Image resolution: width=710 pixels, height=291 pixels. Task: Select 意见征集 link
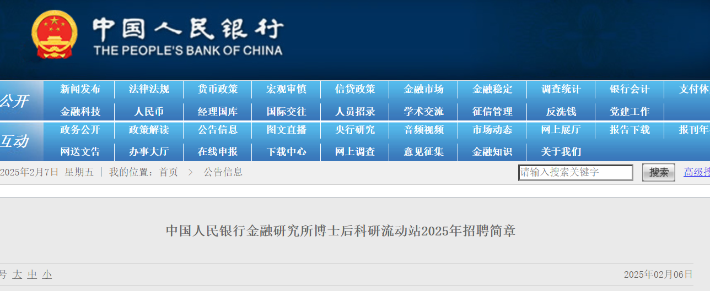pyautogui.click(x=423, y=152)
